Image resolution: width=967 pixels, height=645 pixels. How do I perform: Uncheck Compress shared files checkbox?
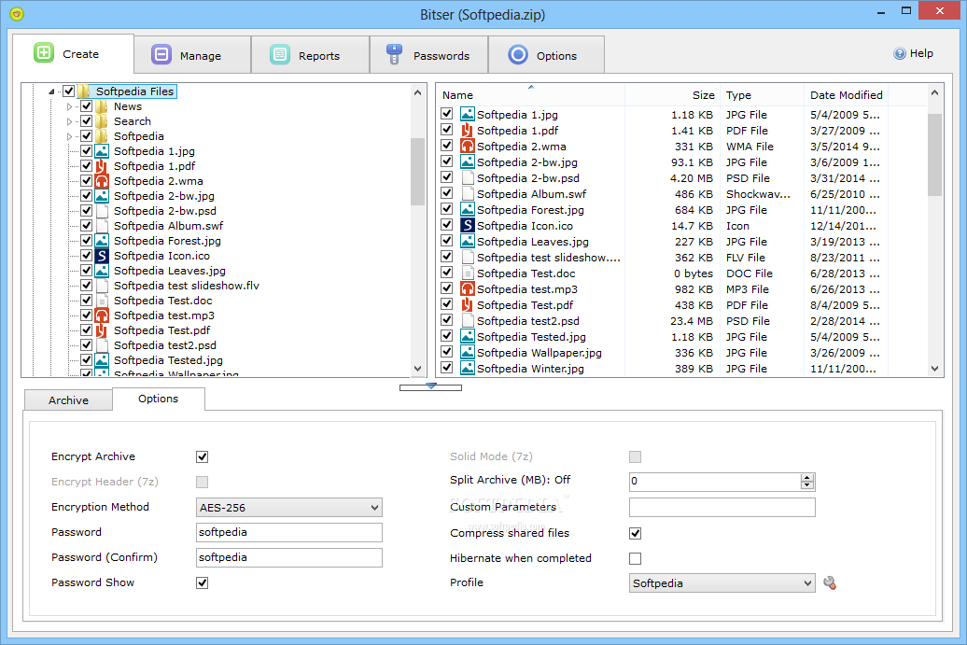(x=636, y=533)
